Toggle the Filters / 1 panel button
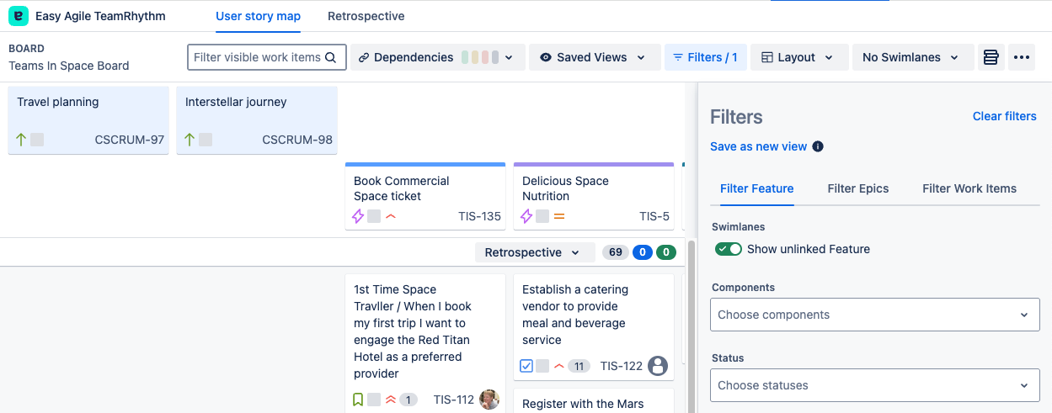 tap(705, 57)
